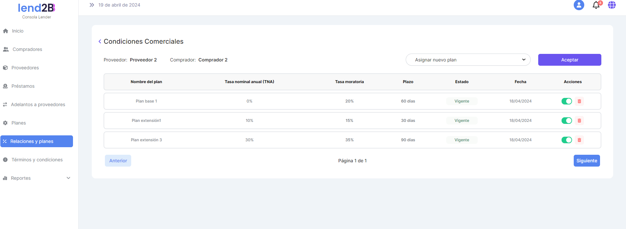This screenshot has width=626, height=229.
Task: Expand the Reportes menu chevron
Action: 68,178
